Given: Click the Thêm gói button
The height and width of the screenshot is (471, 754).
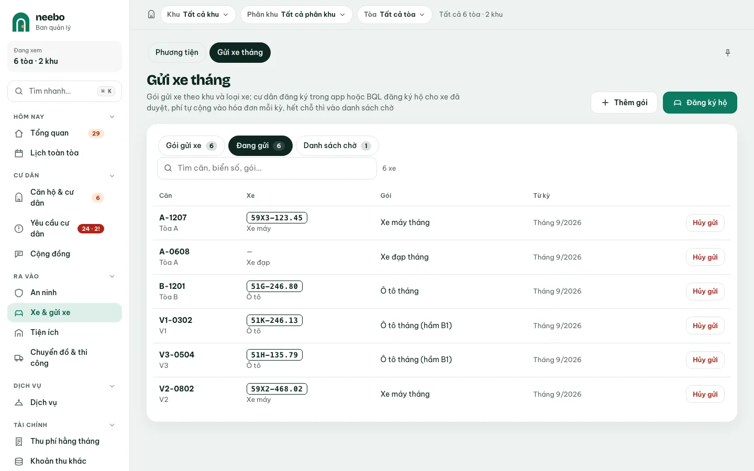Looking at the screenshot, I should point(624,103).
